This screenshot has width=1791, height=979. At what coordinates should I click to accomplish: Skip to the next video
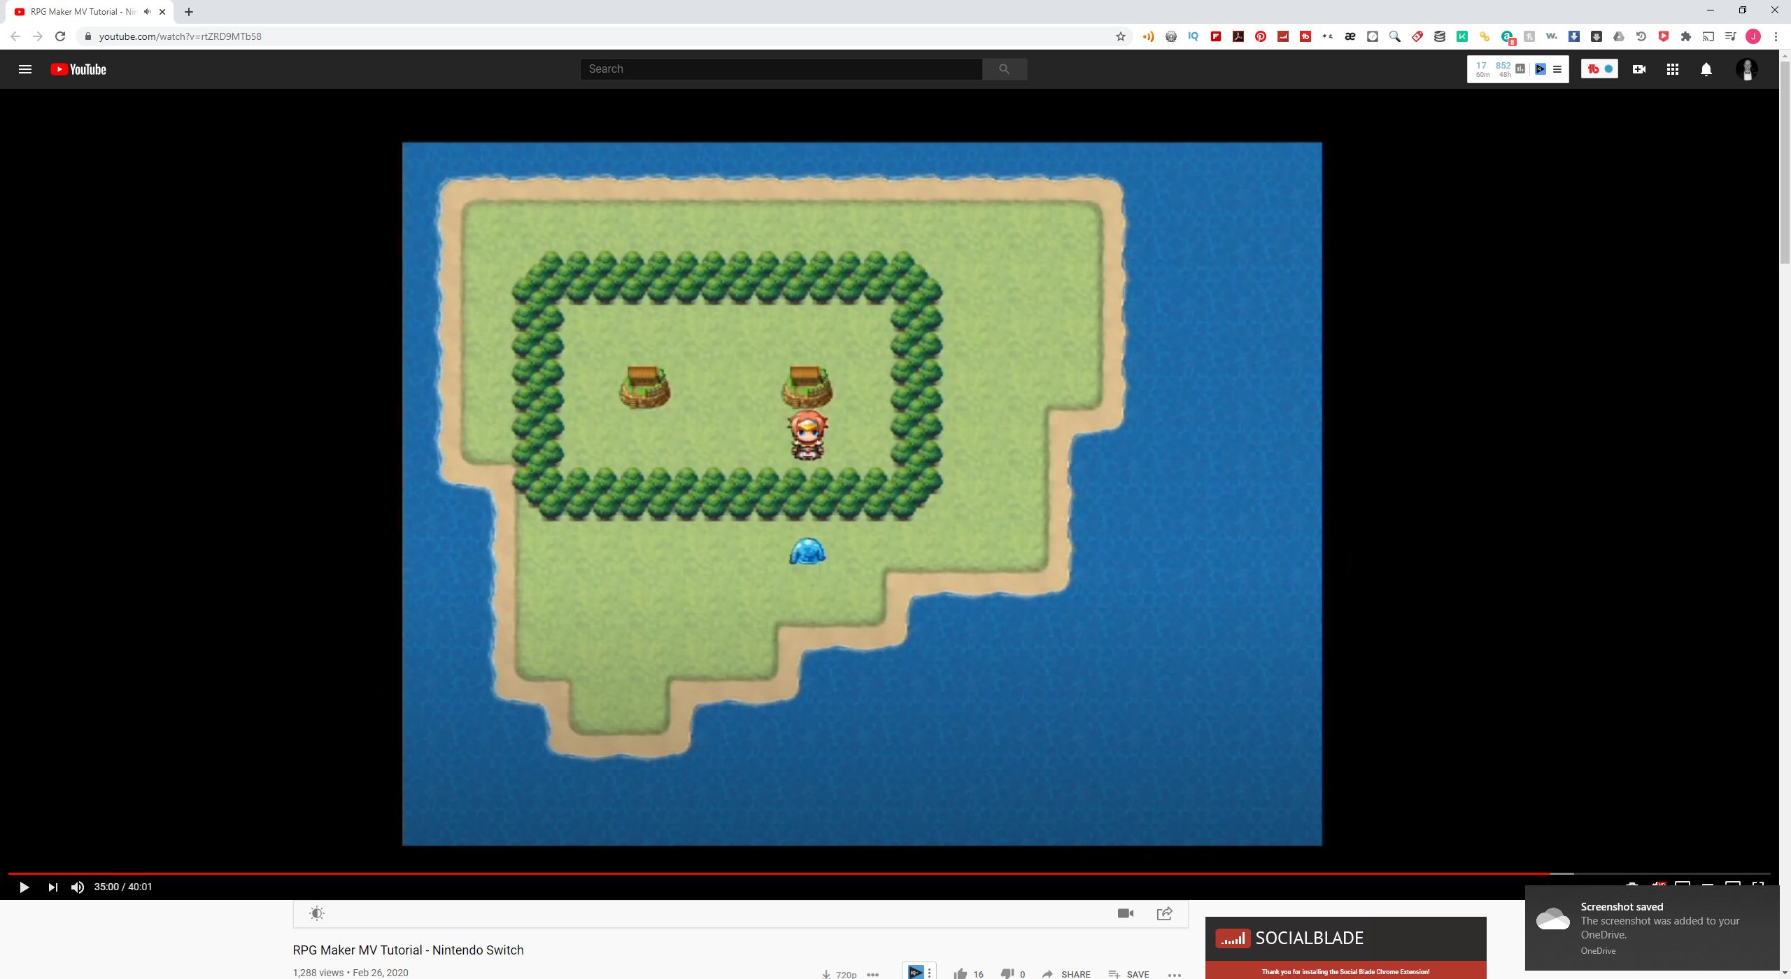point(52,887)
